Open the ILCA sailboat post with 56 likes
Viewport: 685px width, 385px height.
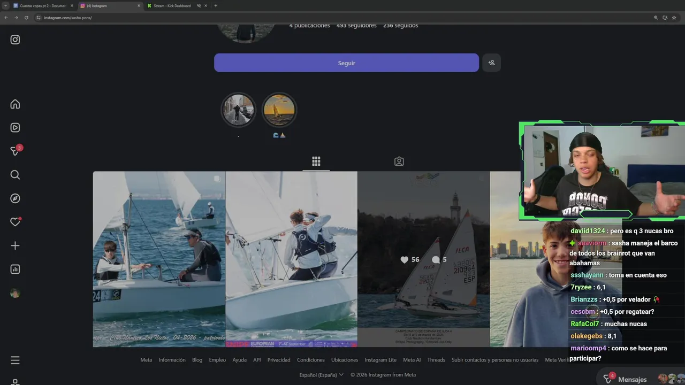click(423, 259)
